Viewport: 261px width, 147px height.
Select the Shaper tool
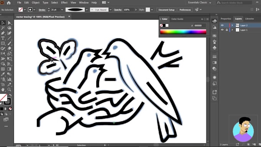(3, 48)
